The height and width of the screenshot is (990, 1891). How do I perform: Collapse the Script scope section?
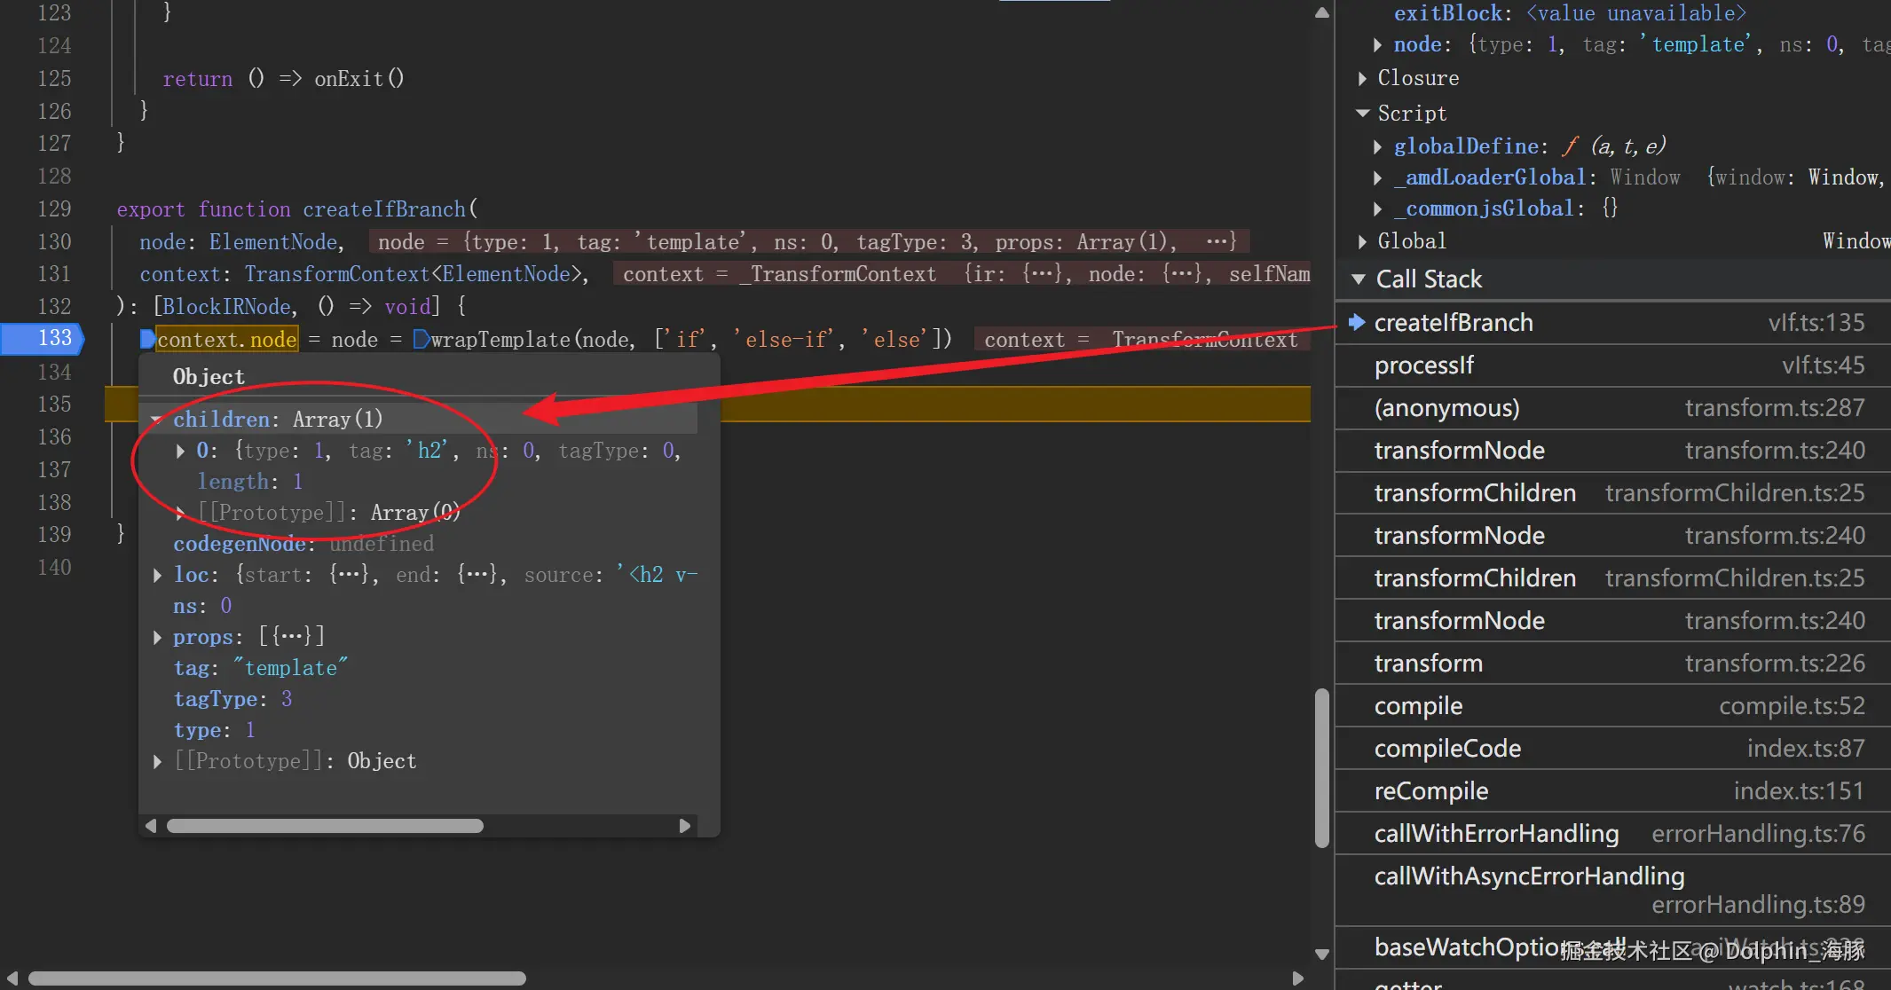pyautogui.click(x=1362, y=114)
